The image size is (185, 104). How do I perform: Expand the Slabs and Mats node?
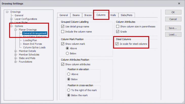(x=15, y=58)
